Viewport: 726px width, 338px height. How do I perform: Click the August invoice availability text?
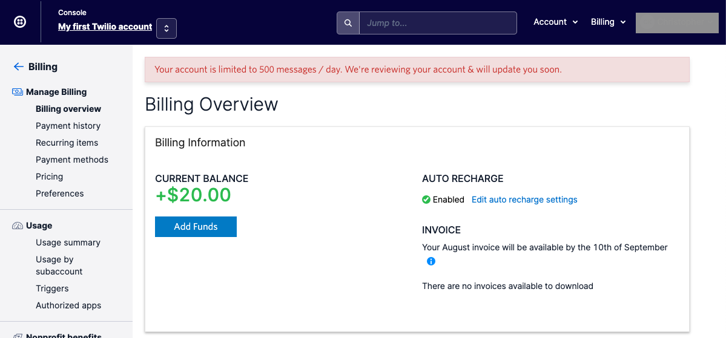(545, 247)
